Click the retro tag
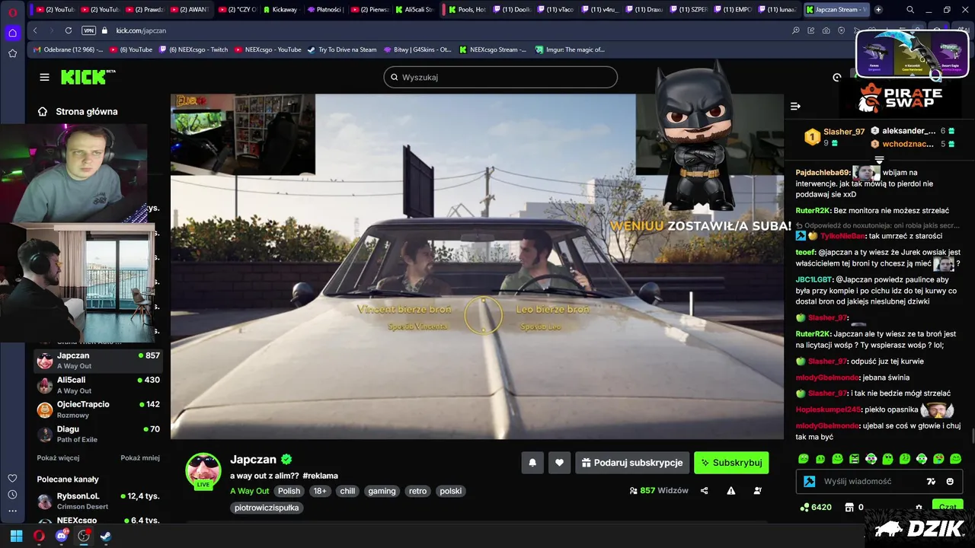This screenshot has width=975, height=548. [417, 491]
